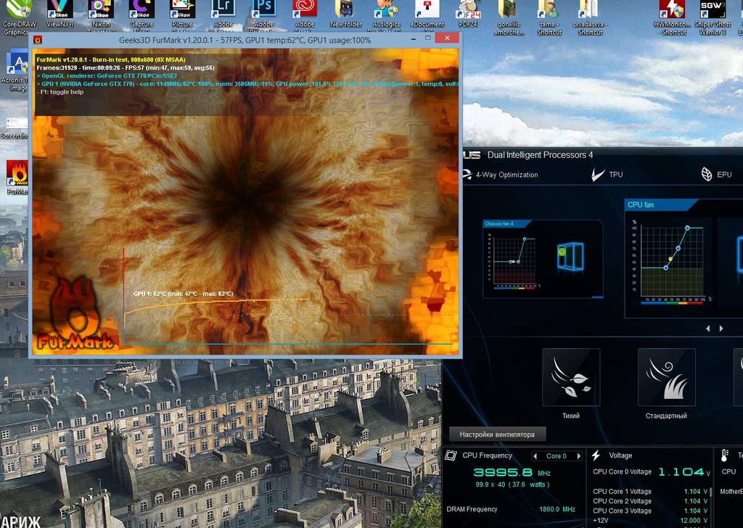The image size is (743, 528).
Task: Open the qorwilis folder on the desktop
Action: [x=509, y=17]
